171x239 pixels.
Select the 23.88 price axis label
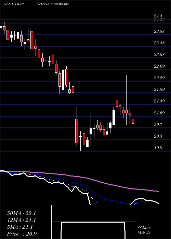159,31
